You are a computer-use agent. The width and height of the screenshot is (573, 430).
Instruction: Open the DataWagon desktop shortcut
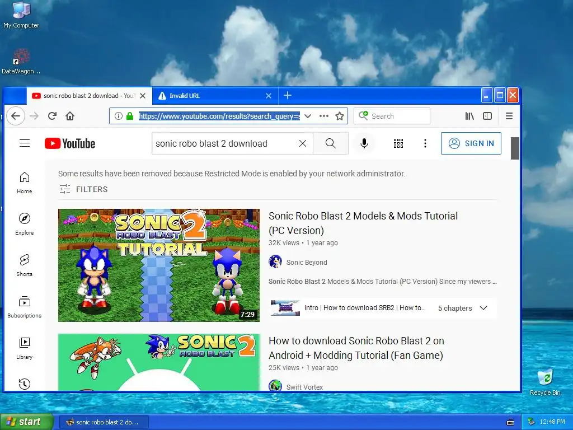[x=21, y=62]
